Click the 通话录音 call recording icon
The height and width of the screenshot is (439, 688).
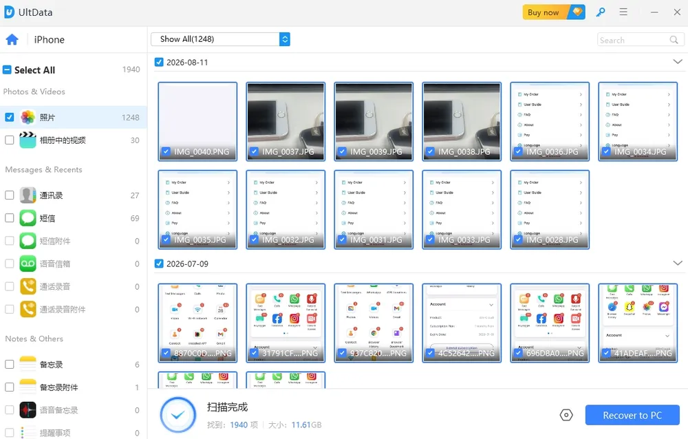click(28, 287)
